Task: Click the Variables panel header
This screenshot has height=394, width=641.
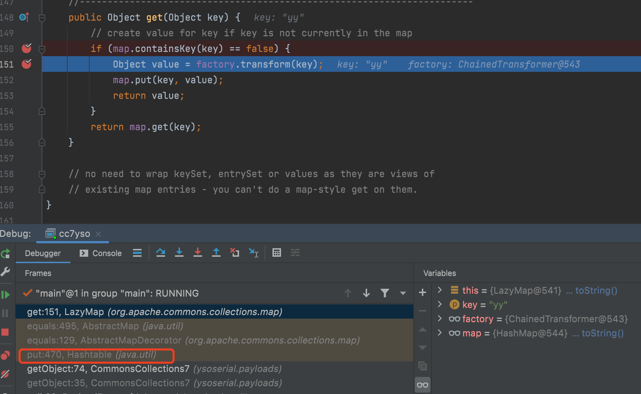Action: (x=440, y=273)
